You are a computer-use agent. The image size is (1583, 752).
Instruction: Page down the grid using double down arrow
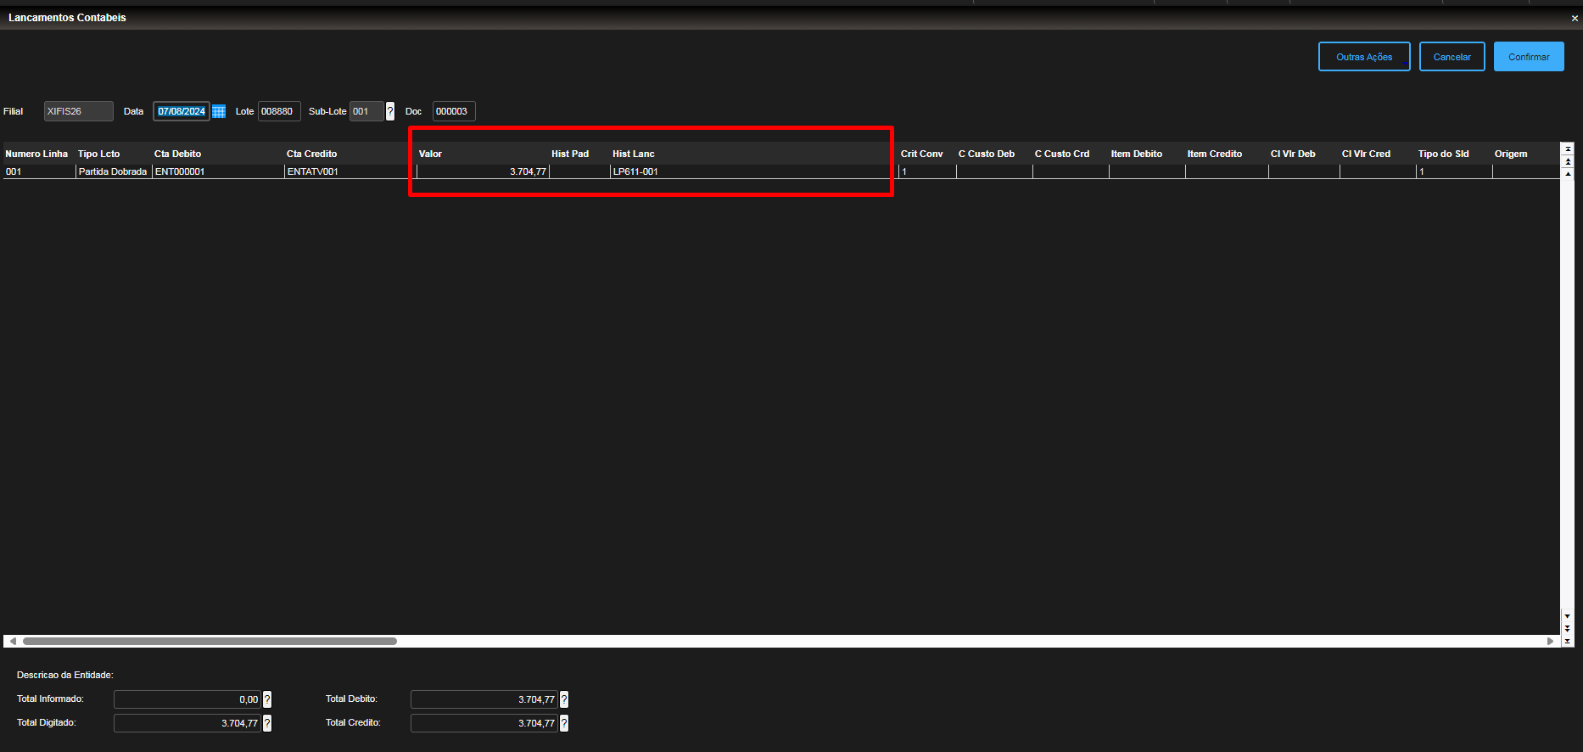tap(1568, 629)
